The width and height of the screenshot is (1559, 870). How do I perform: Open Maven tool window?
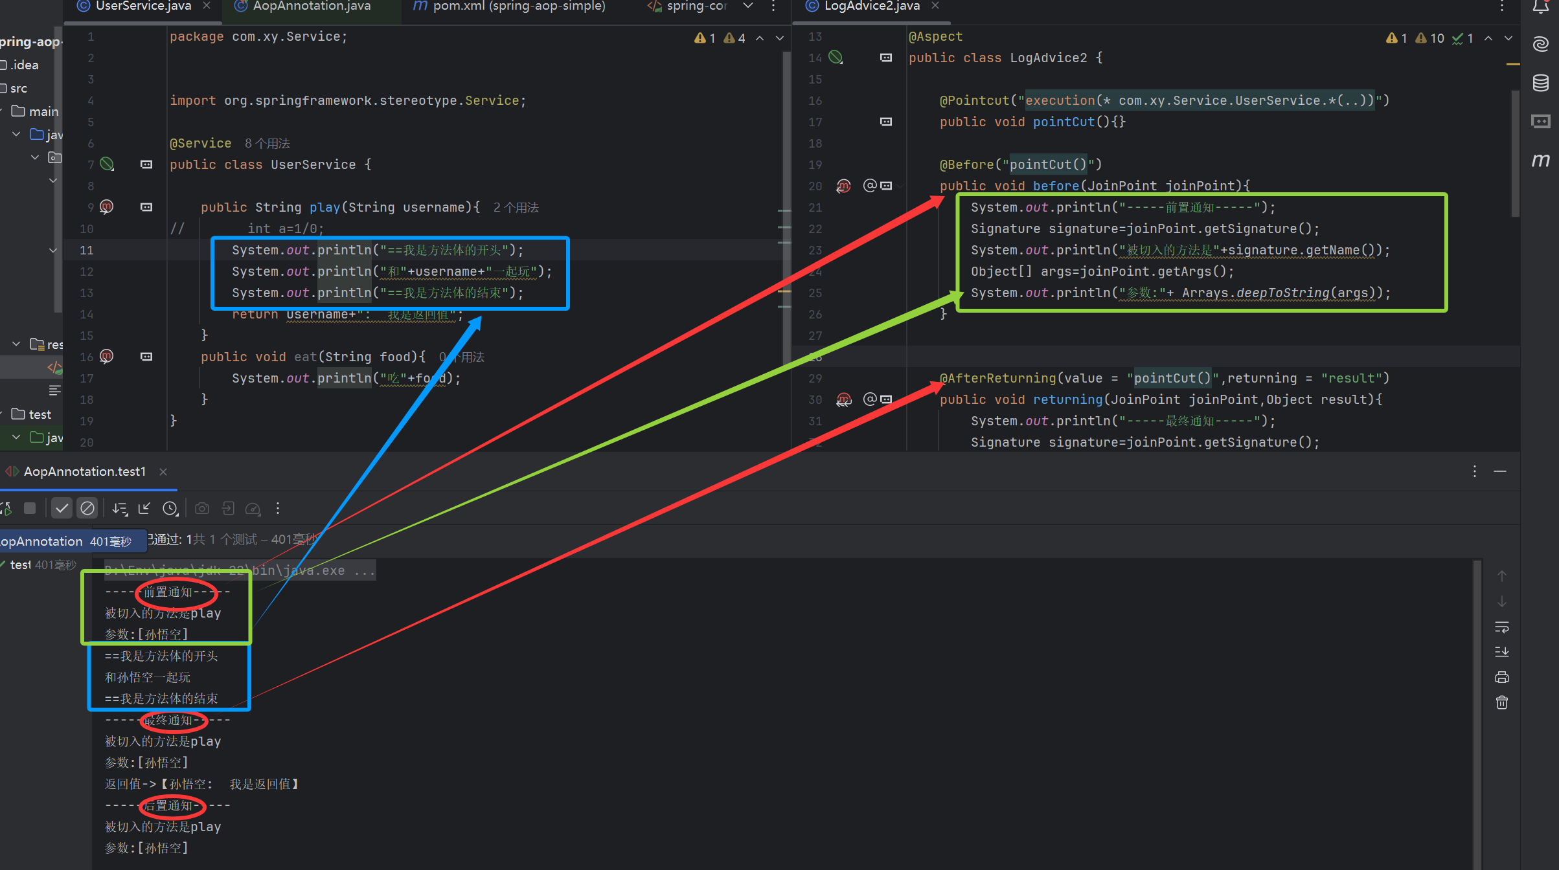coord(1541,160)
